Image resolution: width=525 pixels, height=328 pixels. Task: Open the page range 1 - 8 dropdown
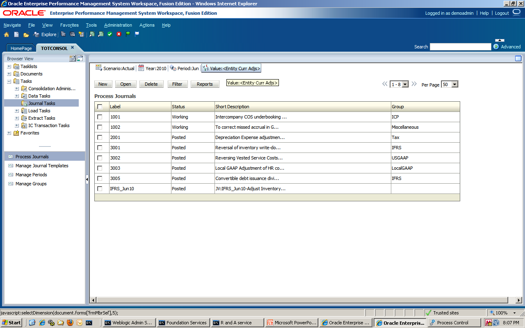(x=399, y=84)
